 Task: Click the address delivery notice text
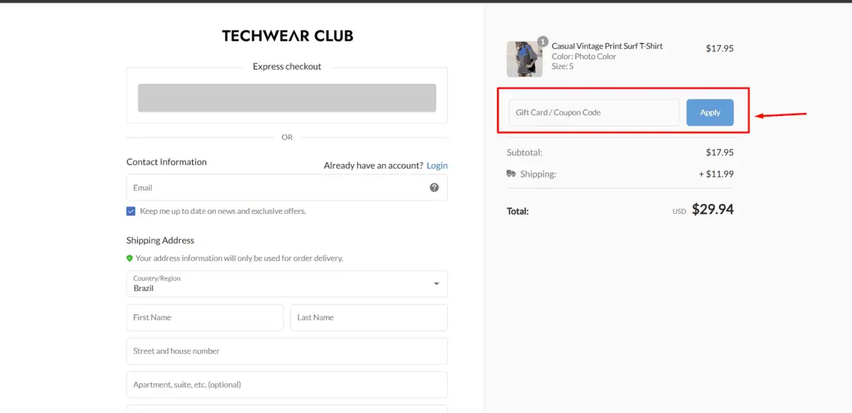click(x=239, y=258)
